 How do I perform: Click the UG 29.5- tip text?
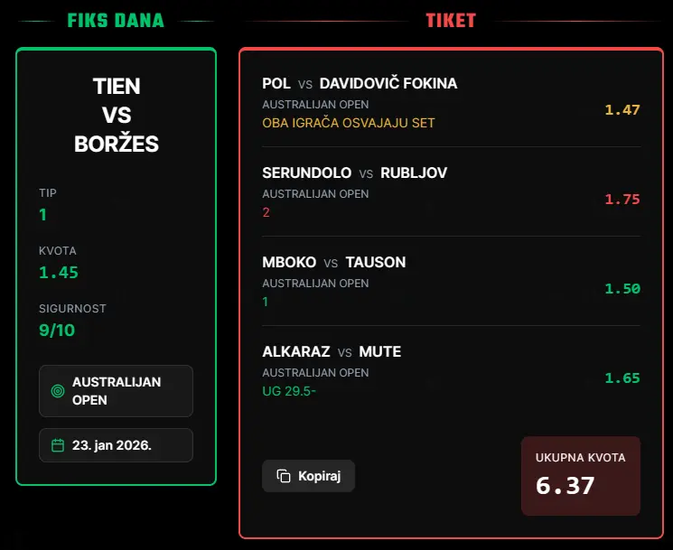(x=289, y=390)
